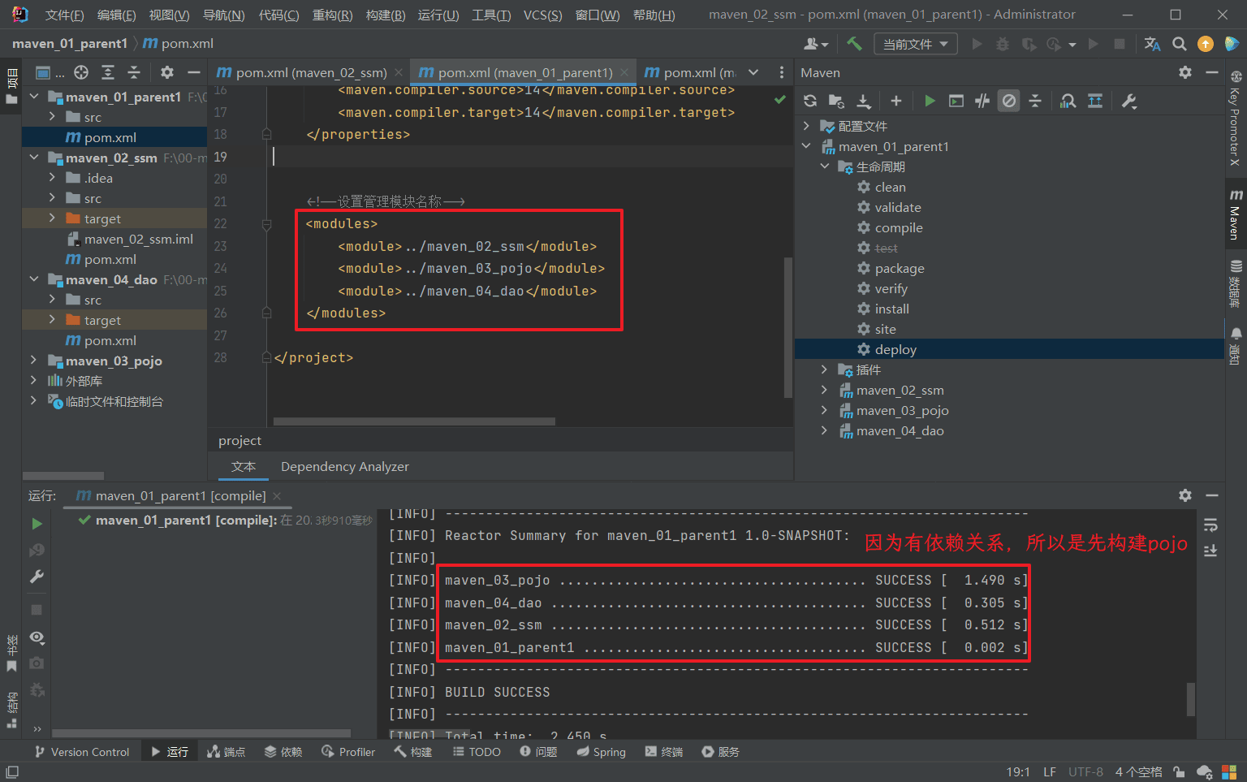Image resolution: width=1247 pixels, height=782 pixels.
Task: Open the Terminal tool window button
Action: coord(664,752)
